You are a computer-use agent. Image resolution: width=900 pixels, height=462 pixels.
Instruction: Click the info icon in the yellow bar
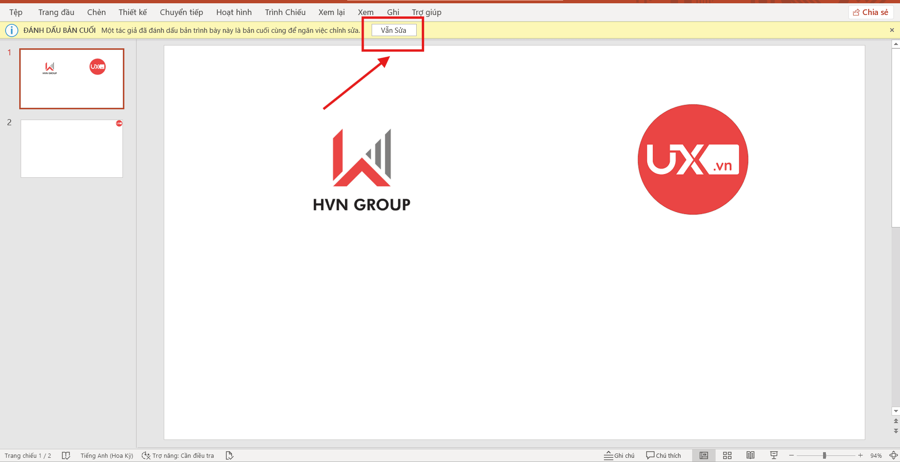coord(11,30)
